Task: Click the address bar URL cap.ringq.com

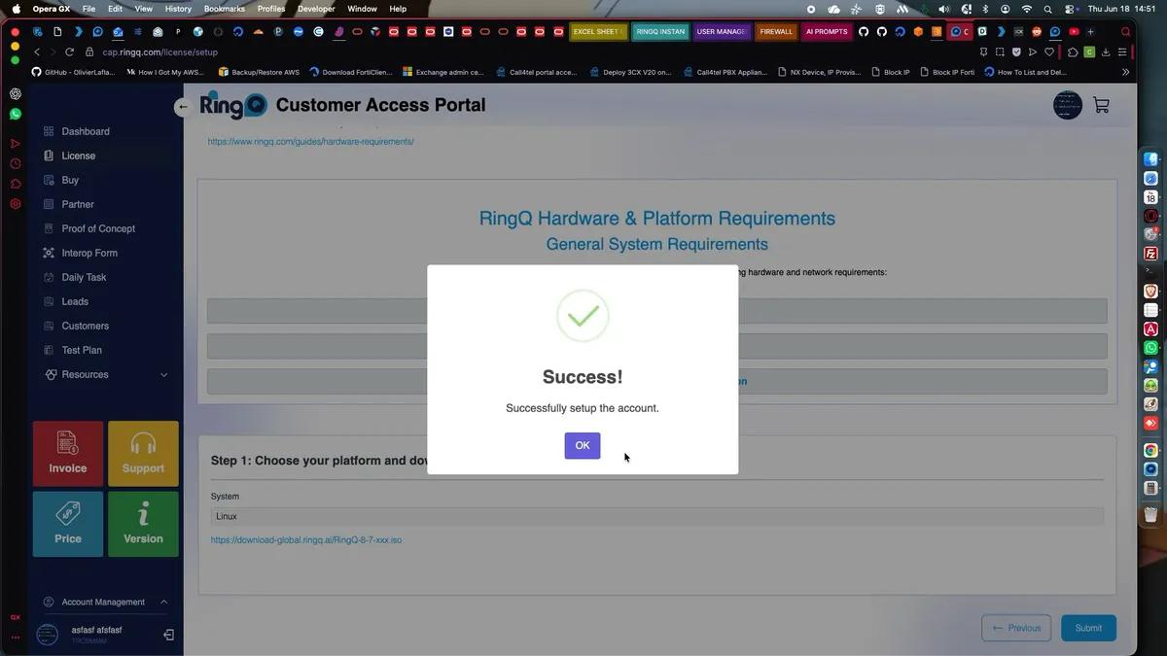Action: [159, 52]
